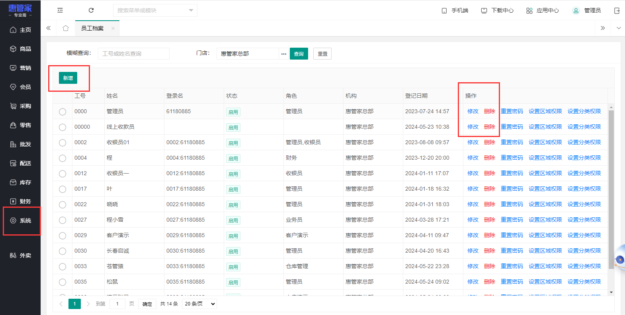Click the vertical table scrollbar
The width and height of the screenshot is (625, 315).
click(611, 191)
